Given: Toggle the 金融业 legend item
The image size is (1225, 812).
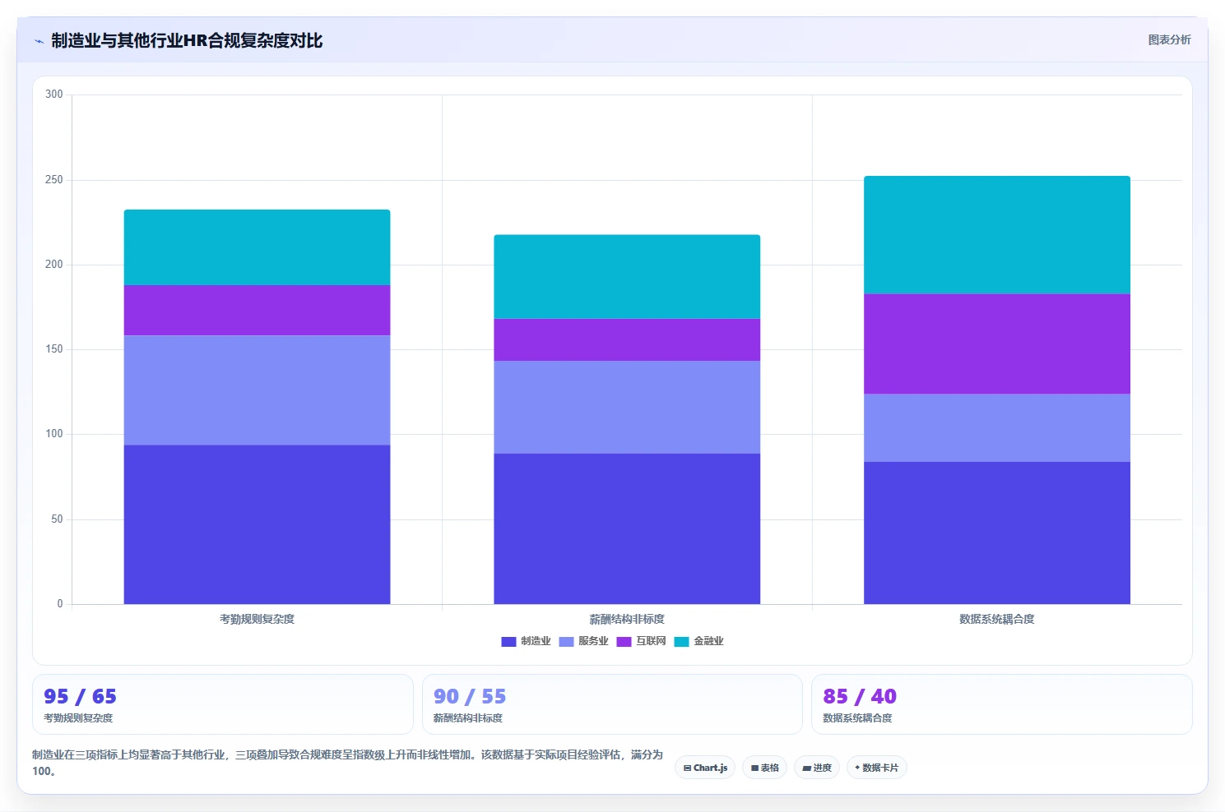Looking at the screenshot, I should (698, 641).
